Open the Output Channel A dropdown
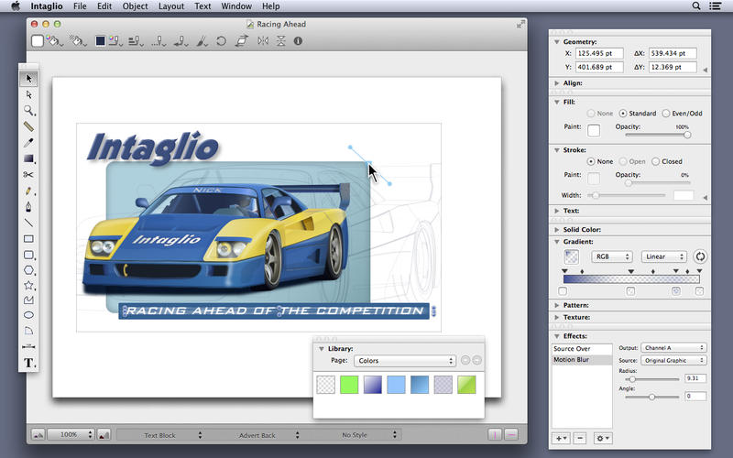733x458 pixels. [x=673, y=348]
